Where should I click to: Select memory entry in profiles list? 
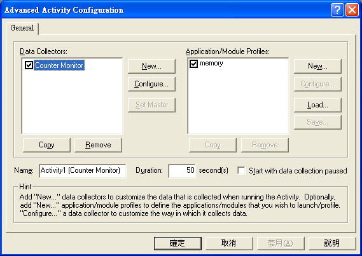click(x=211, y=64)
